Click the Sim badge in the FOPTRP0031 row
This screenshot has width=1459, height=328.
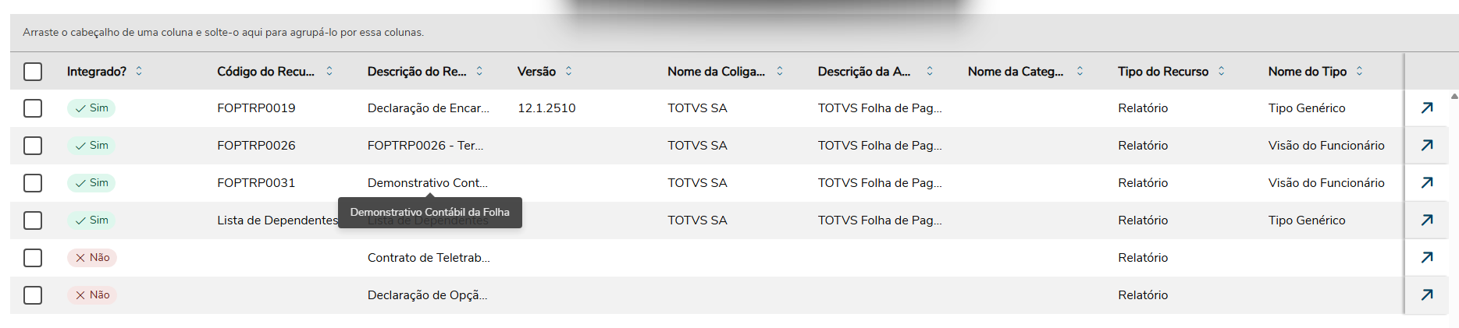pos(91,183)
